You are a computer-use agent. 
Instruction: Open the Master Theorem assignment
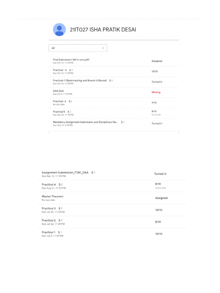(x=52, y=197)
